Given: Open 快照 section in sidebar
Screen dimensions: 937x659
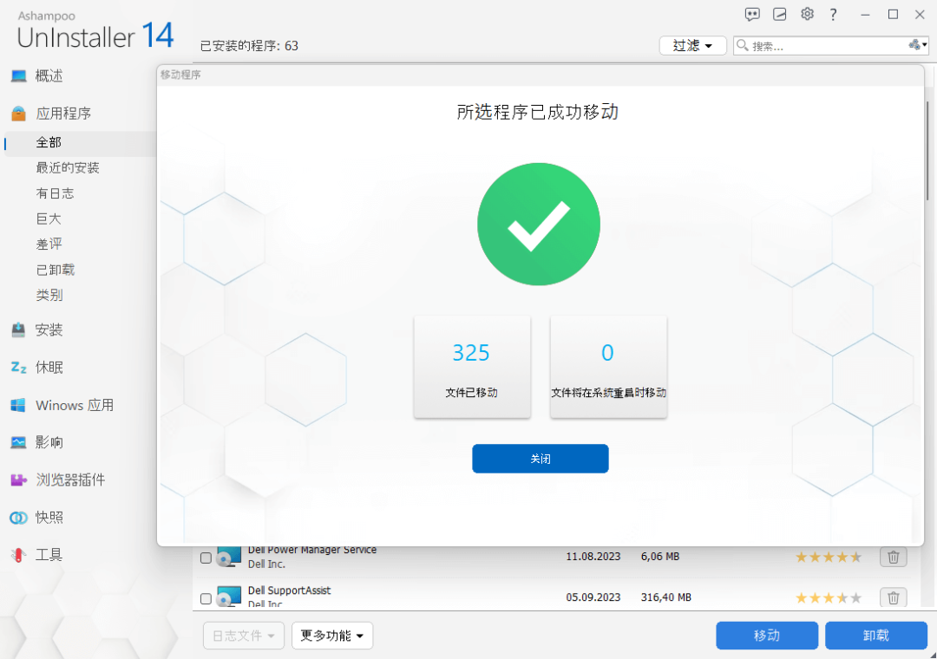Looking at the screenshot, I should click(x=49, y=518).
